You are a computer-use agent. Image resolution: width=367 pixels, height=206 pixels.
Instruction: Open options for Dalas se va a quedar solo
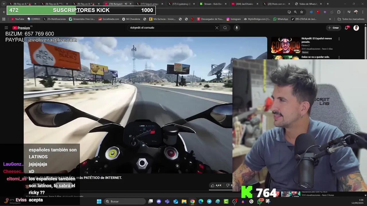(x=339, y=57)
